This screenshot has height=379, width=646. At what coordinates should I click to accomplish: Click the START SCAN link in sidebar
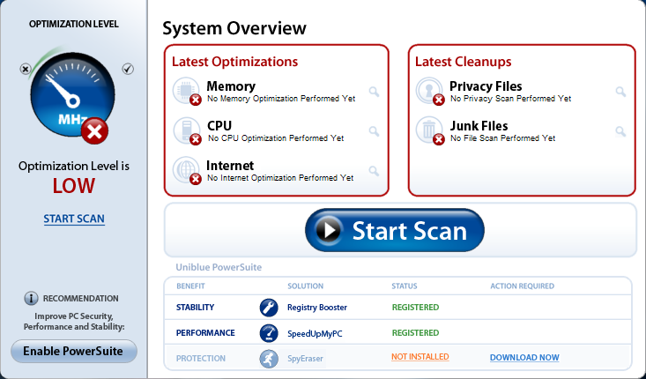74,219
